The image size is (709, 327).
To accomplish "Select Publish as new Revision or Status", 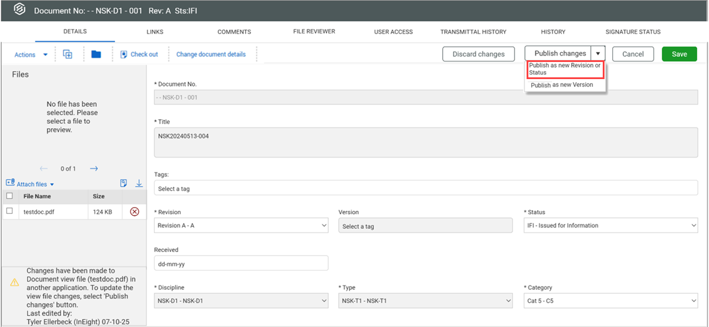I will tap(565, 69).
